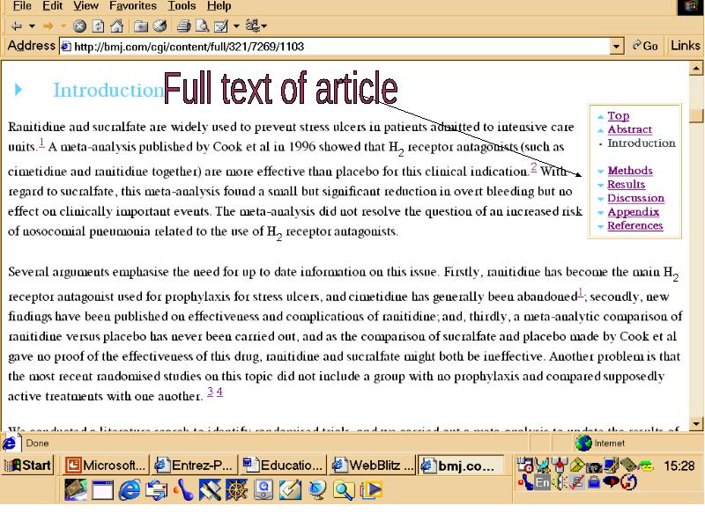
Task: Open the dropdown of the last toolbar icon
Action: 263,26
